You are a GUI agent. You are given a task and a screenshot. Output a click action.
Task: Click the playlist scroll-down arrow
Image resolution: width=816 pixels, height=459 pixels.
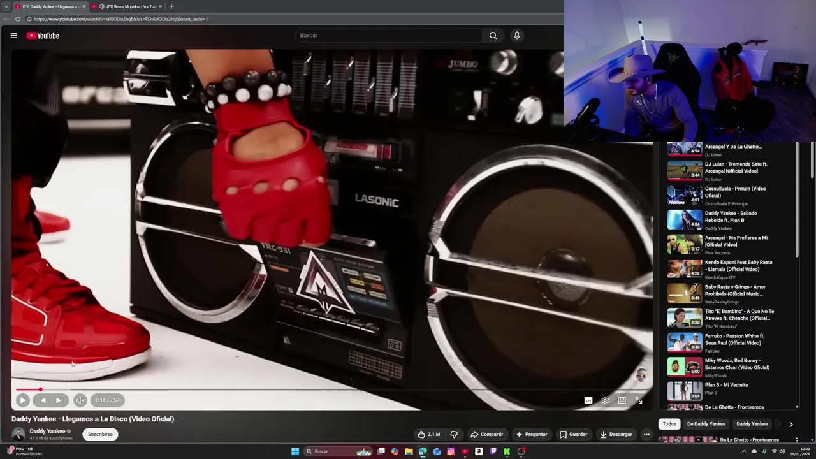click(797, 407)
